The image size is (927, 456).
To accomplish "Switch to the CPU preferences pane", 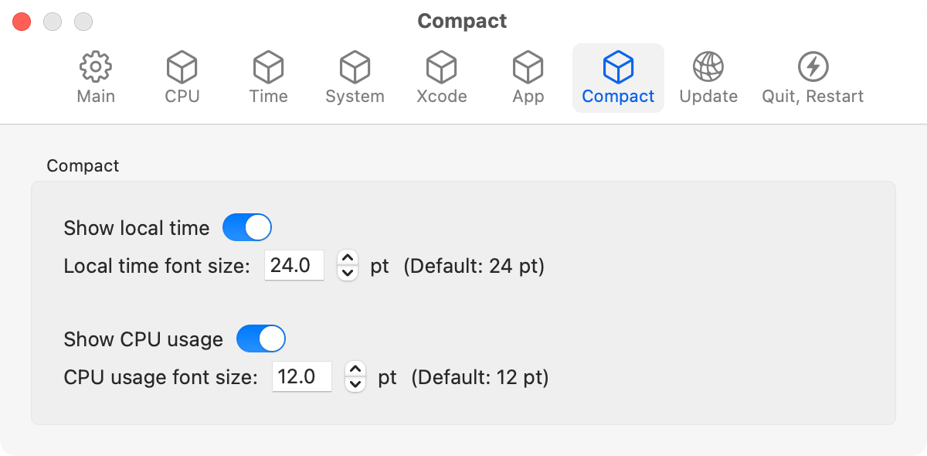I will [182, 75].
